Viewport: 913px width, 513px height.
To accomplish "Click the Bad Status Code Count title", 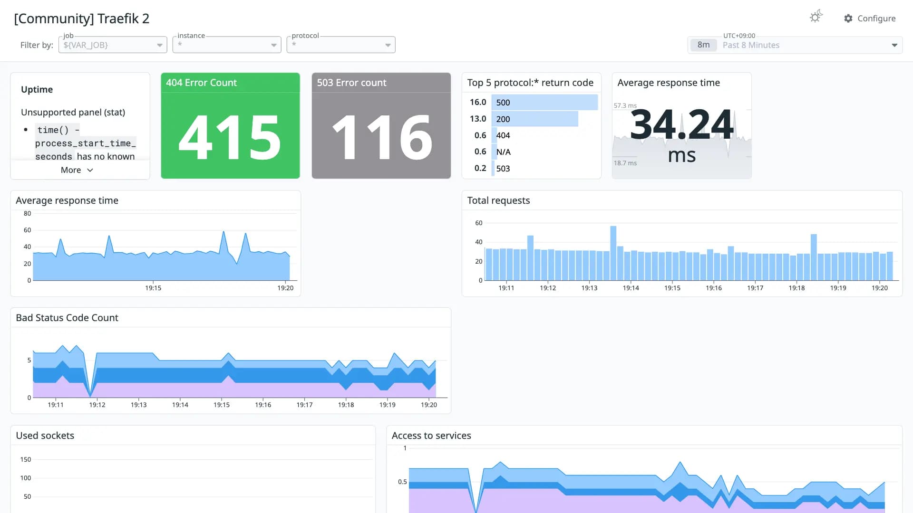I will (67, 318).
